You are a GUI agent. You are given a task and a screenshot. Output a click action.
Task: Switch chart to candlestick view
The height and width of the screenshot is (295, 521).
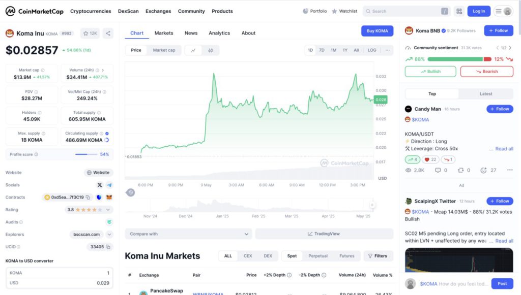point(211,50)
